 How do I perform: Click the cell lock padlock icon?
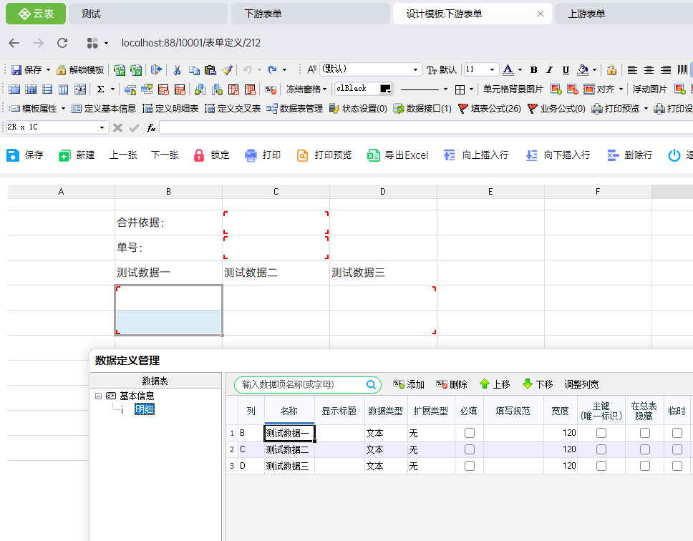(611, 70)
